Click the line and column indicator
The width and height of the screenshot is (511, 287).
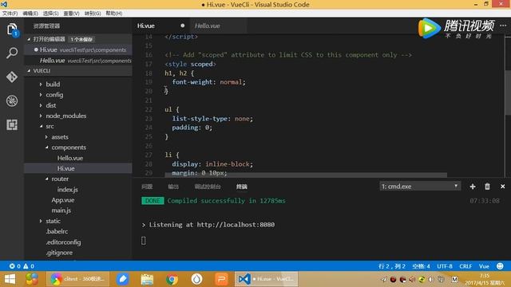[392, 266]
